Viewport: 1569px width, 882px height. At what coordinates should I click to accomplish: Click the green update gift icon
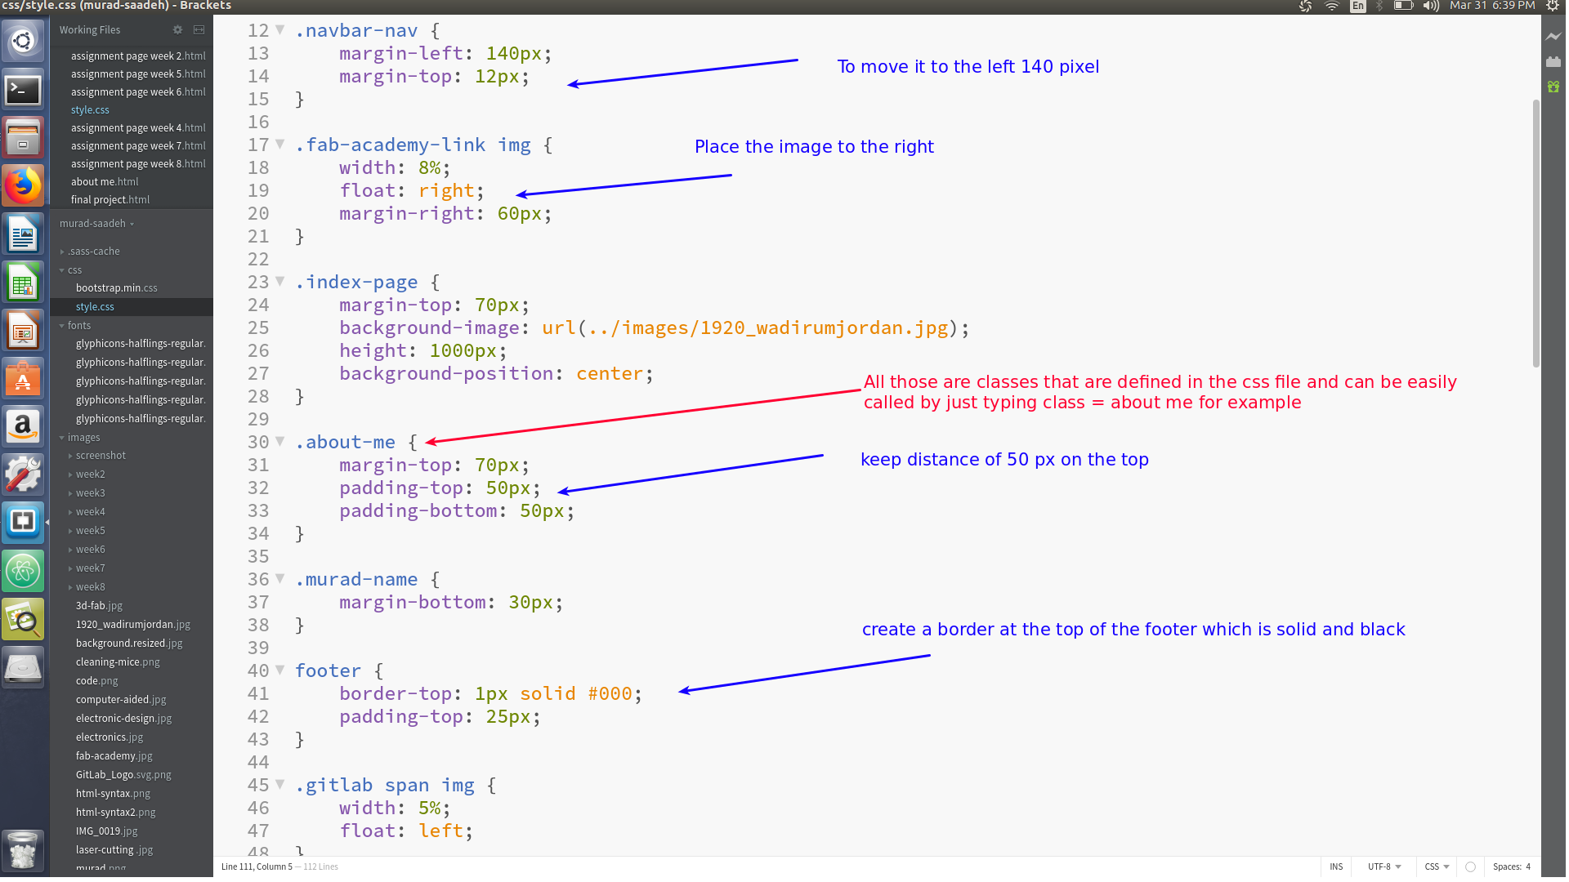click(x=1553, y=86)
